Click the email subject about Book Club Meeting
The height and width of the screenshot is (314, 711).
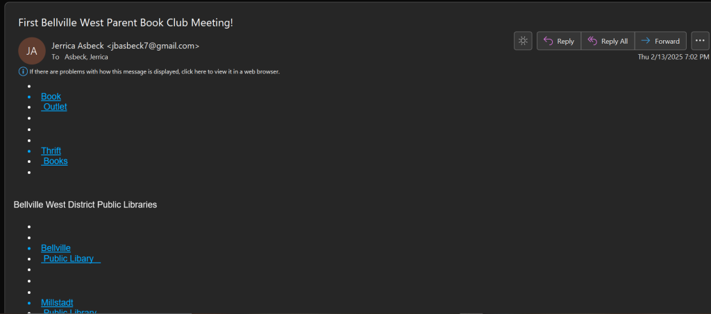coord(126,22)
